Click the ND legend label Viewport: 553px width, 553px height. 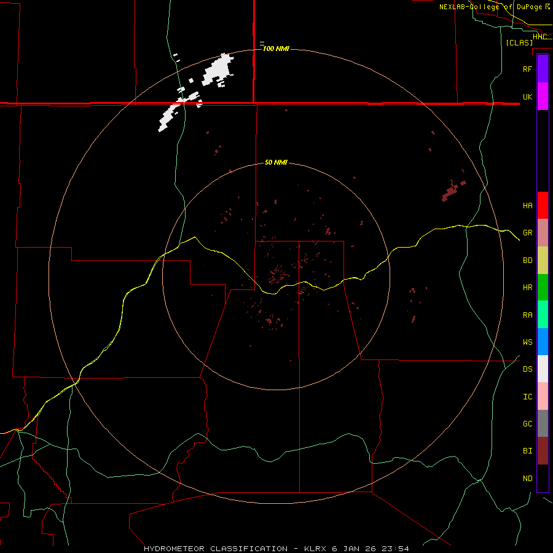(528, 478)
